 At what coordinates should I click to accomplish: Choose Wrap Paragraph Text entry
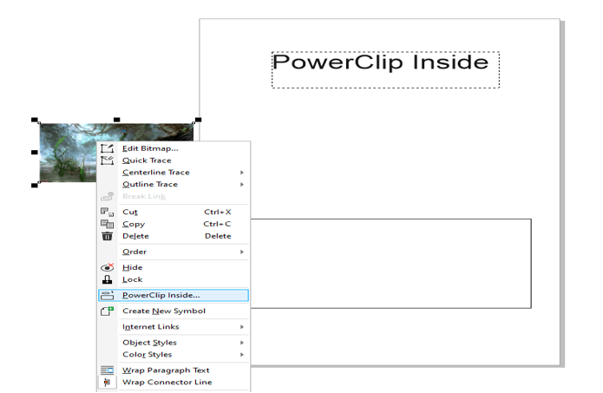tap(174, 370)
